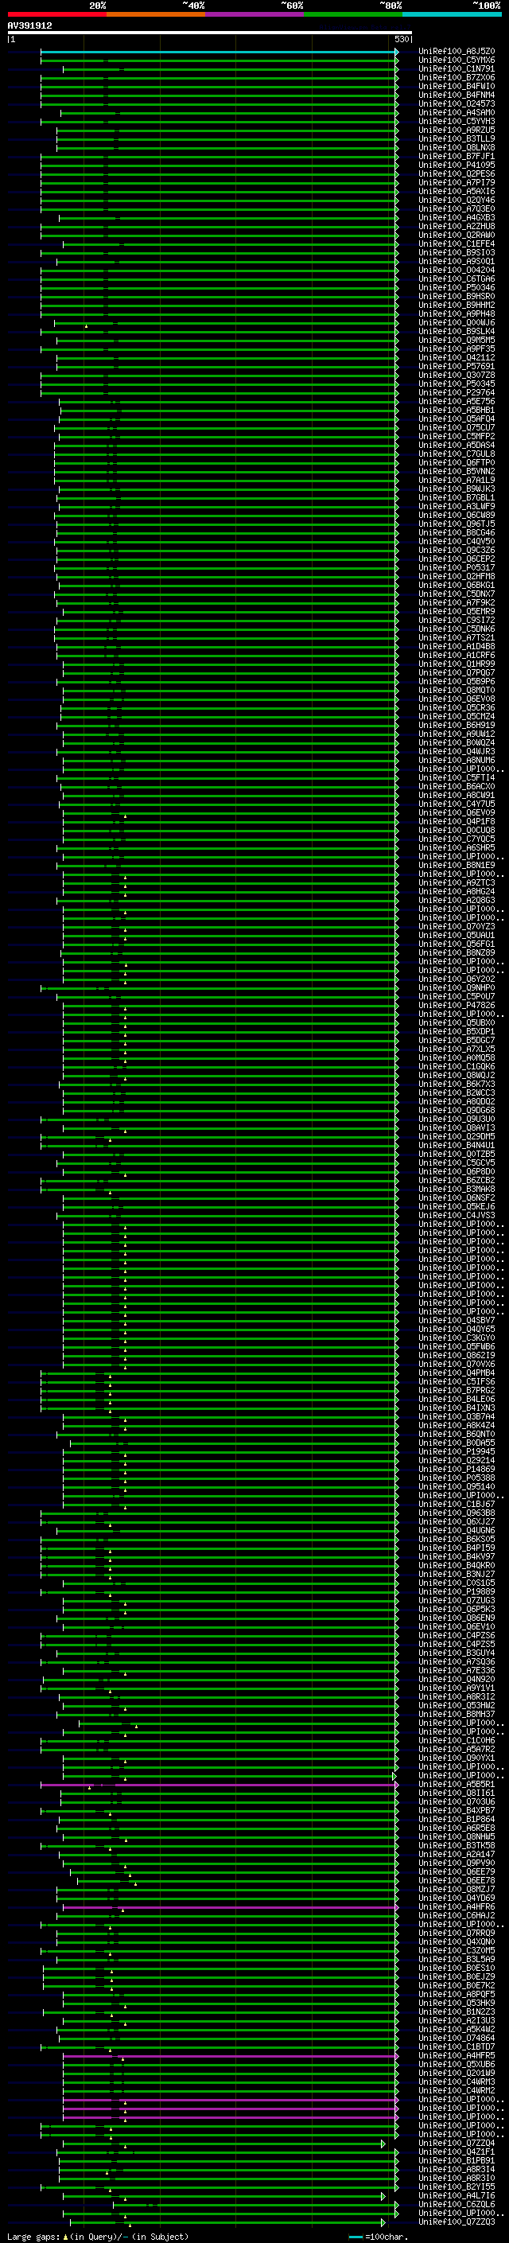The image size is (509, 2243).
Task: Open hit UniRef100_B0ES10
Action: [457, 1968]
